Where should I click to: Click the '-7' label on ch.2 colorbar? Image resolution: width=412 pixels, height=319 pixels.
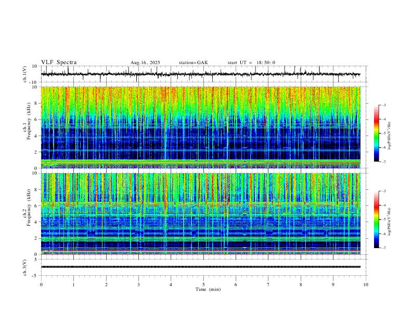[x=383, y=248]
